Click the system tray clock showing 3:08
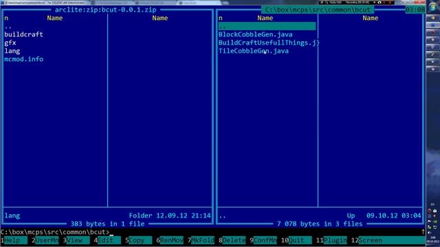440x247 pixels. (x=432, y=238)
